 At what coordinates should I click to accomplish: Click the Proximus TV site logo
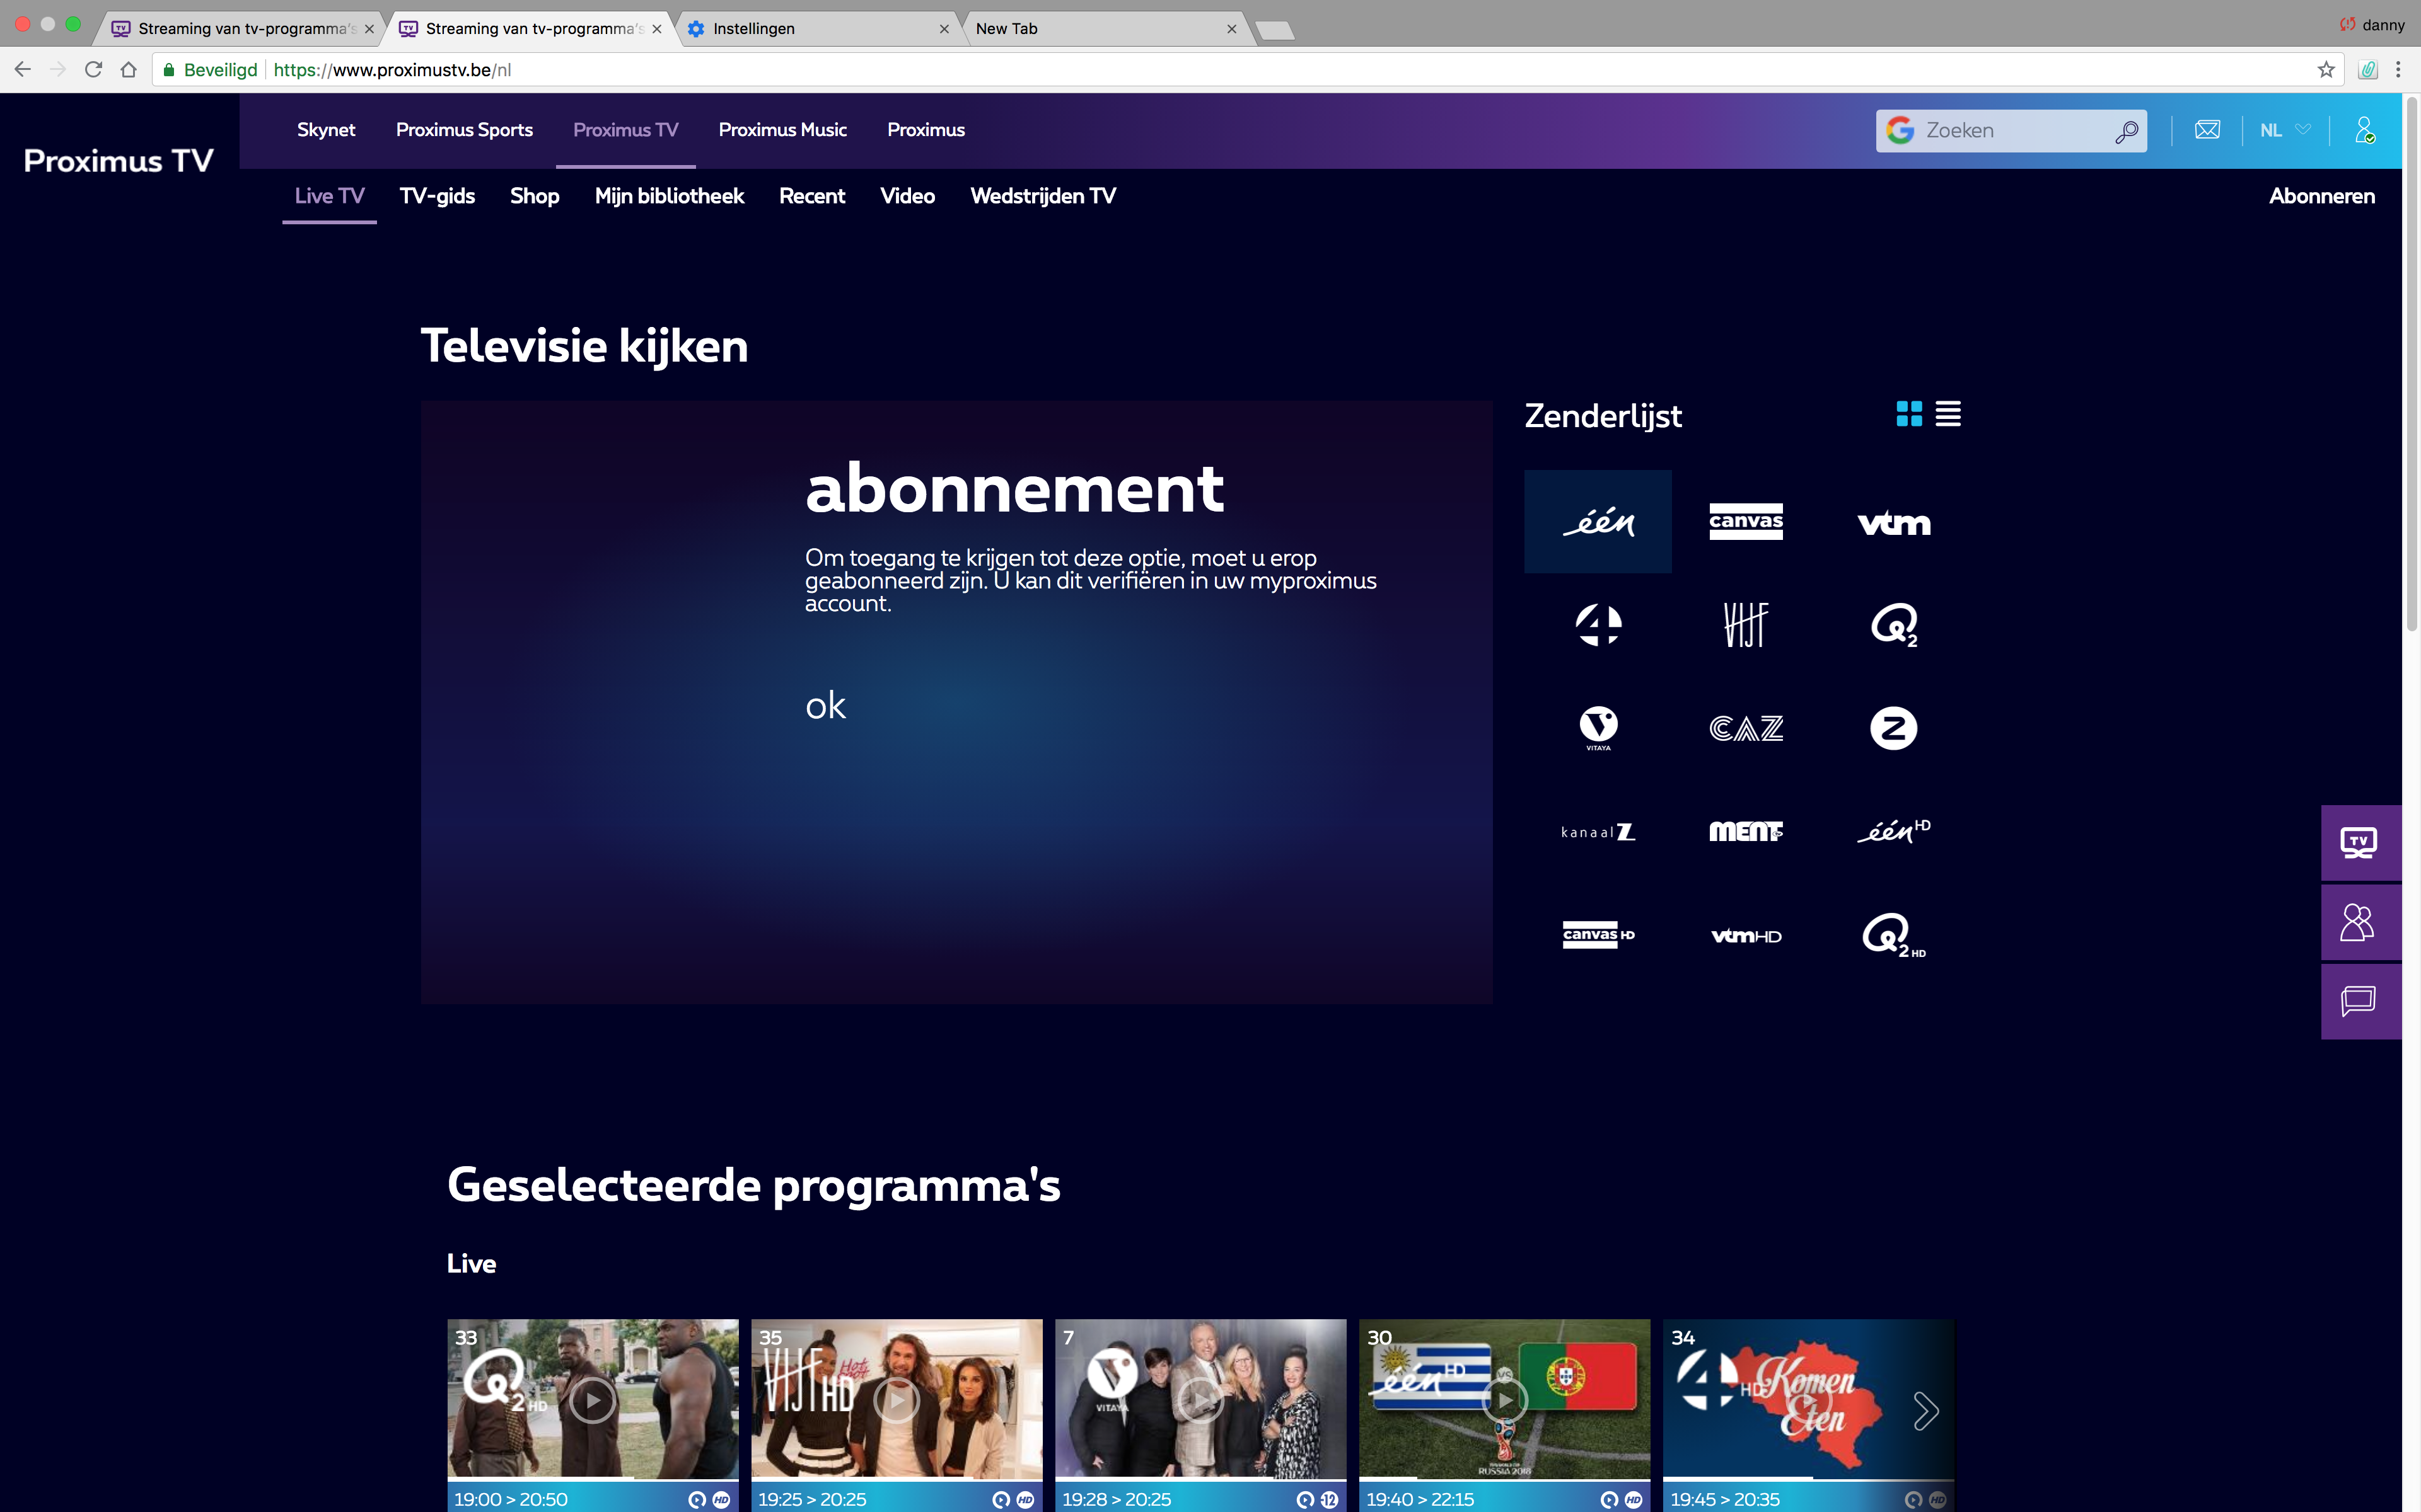pos(118,161)
